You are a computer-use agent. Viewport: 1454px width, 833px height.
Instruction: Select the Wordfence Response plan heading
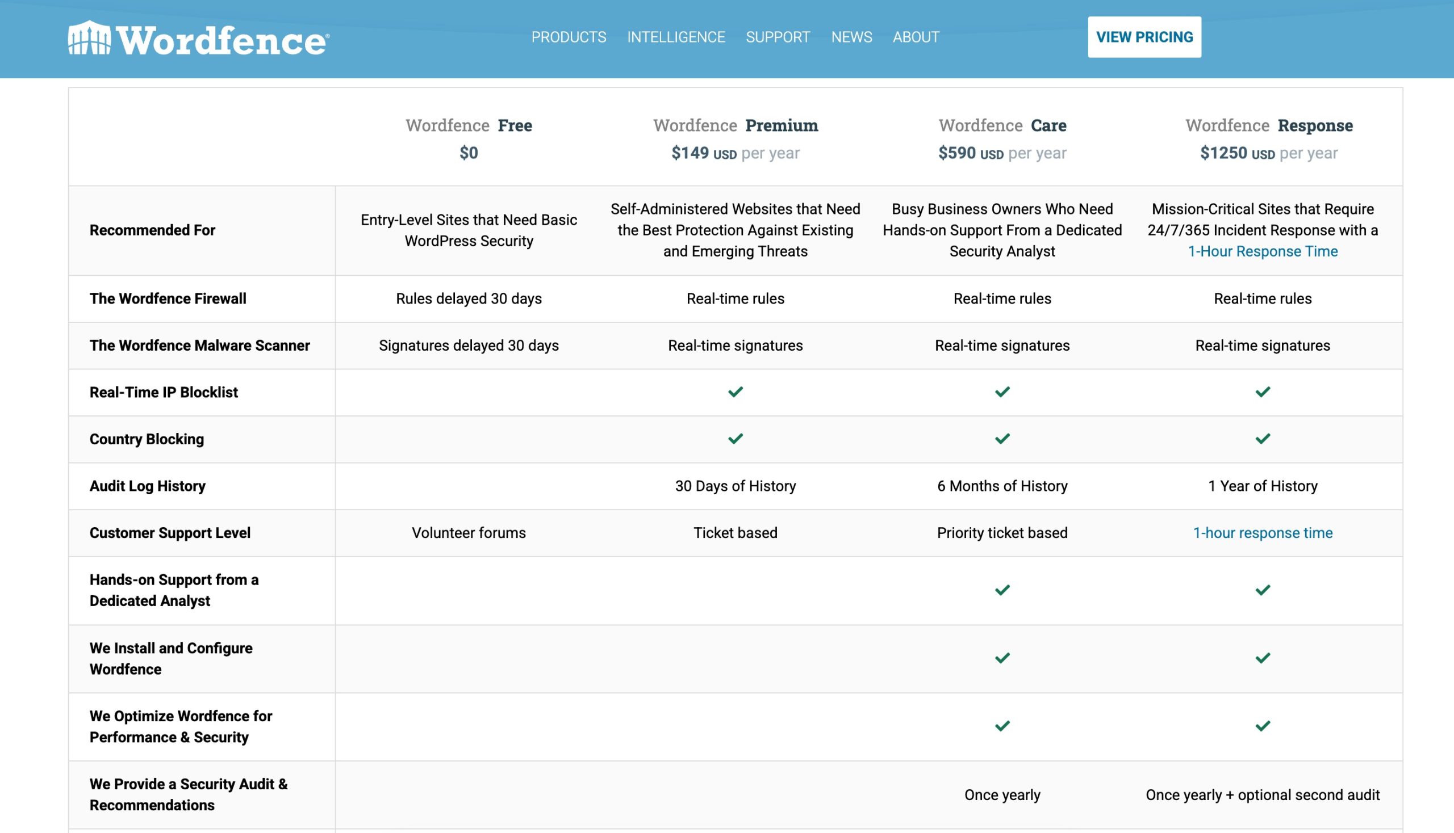(1269, 125)
